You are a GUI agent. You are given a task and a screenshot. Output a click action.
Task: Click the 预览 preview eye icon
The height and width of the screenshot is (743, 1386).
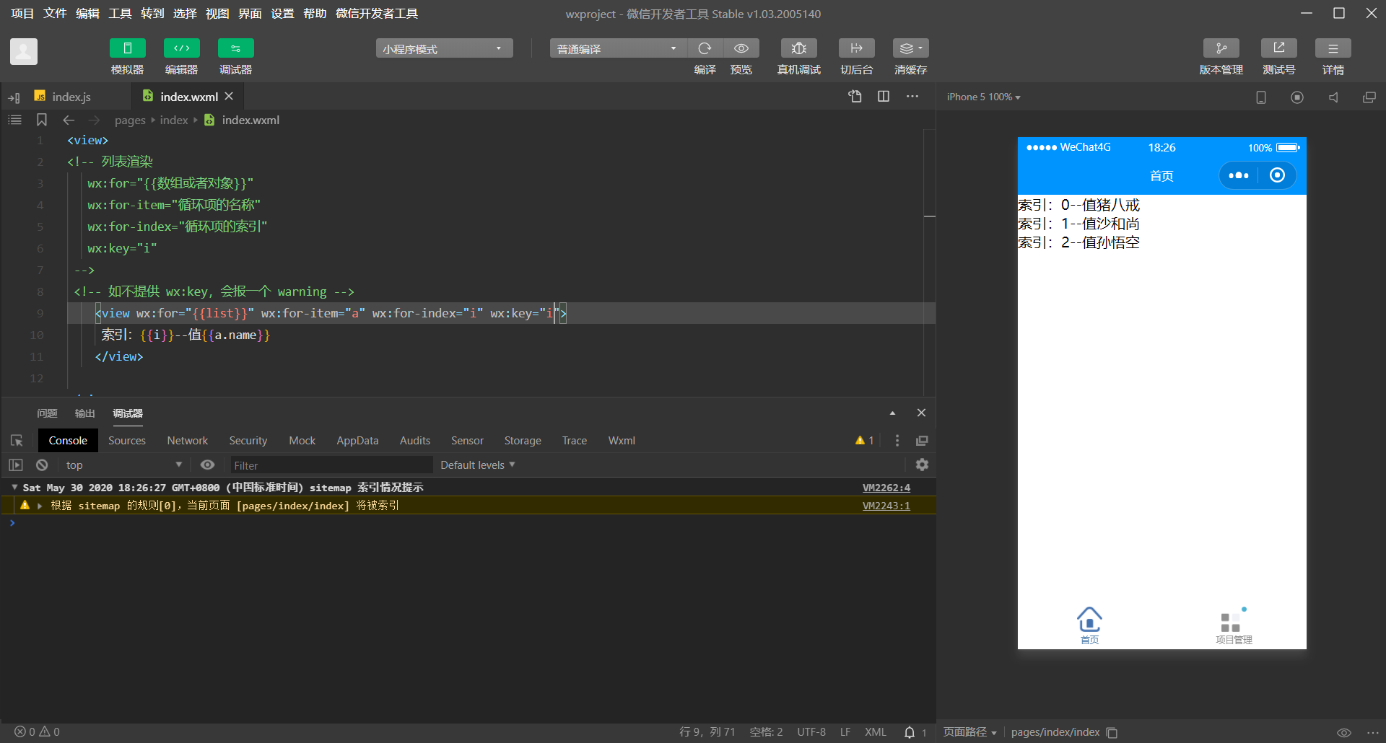[741, 48]
